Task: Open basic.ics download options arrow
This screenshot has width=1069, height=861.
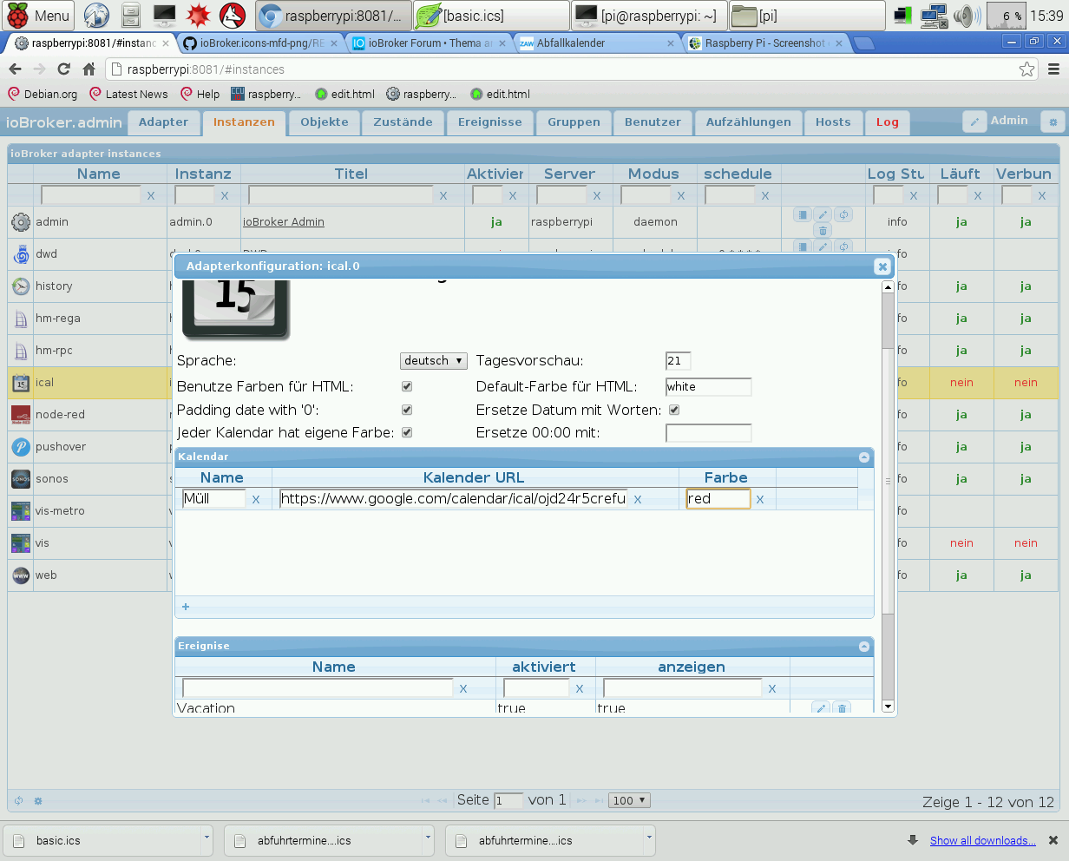Action: pos(207,839)
